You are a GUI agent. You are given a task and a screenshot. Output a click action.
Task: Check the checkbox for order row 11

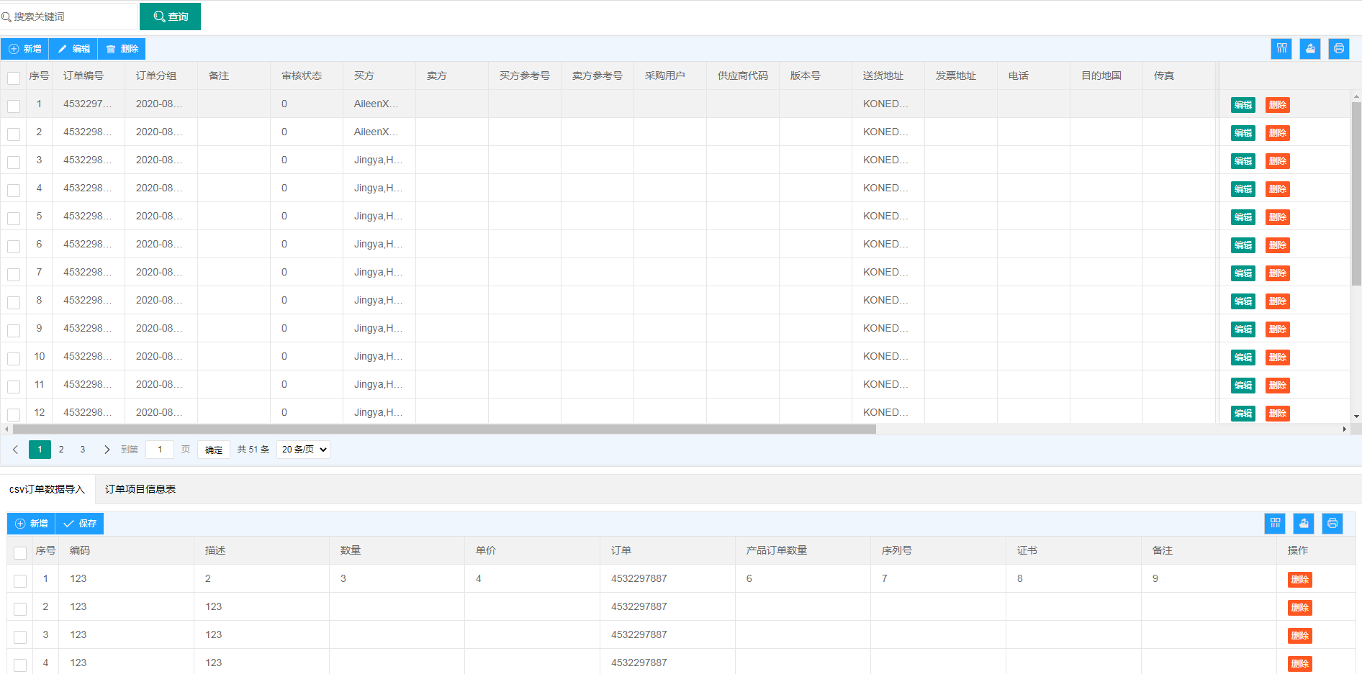point(14,386)
